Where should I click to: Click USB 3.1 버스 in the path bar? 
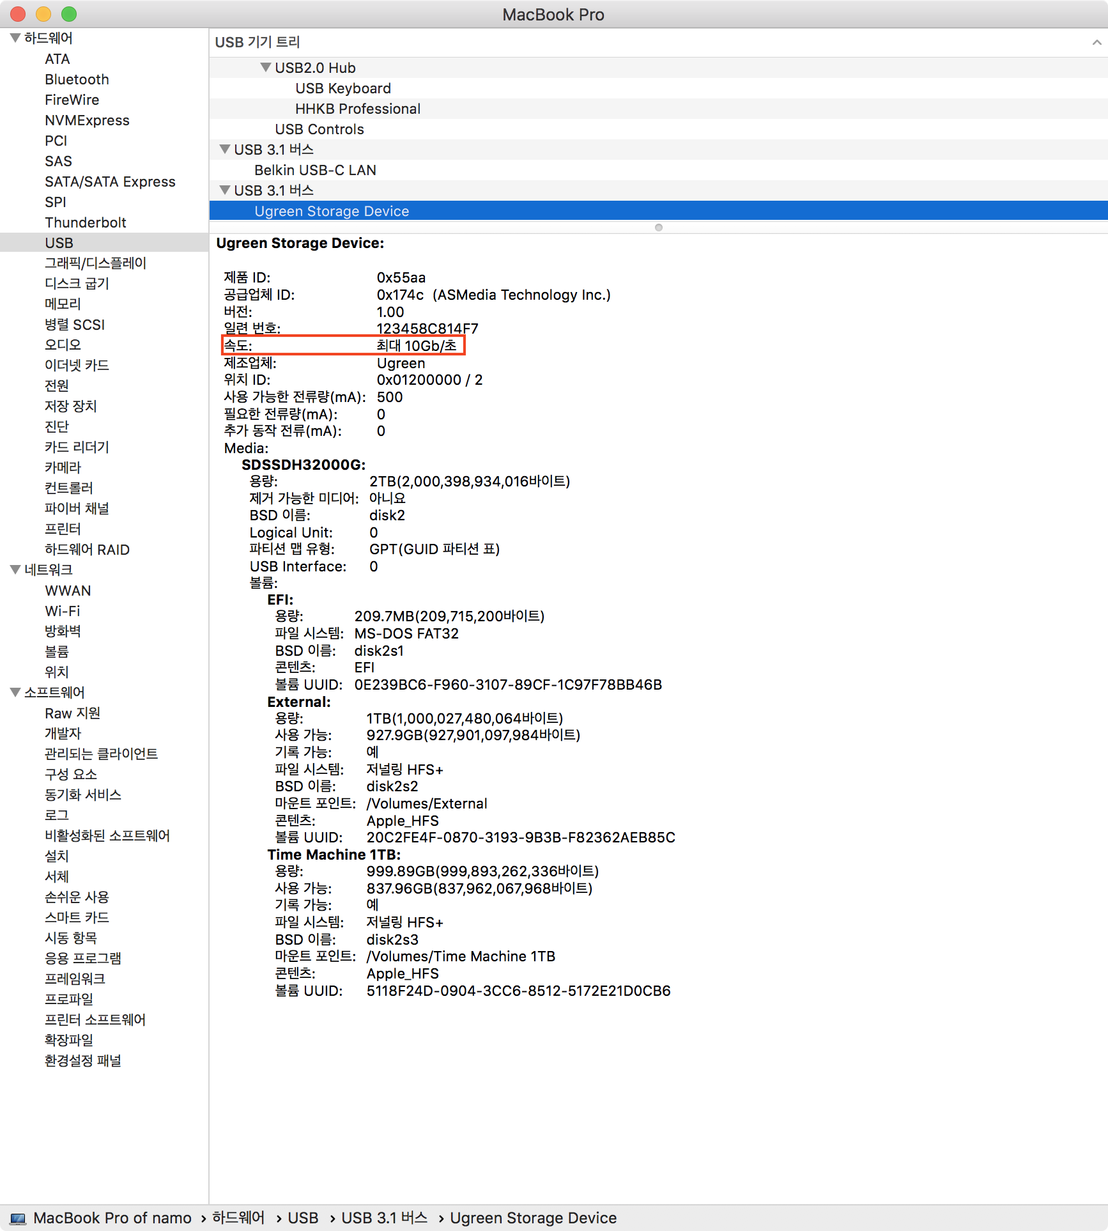[384, 1218]
